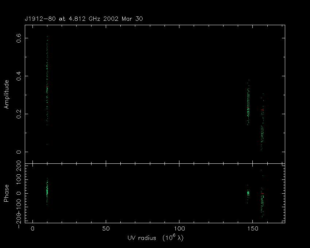
Task: Click the green phase cluster near UV radius 10
Action: [47, 191]
